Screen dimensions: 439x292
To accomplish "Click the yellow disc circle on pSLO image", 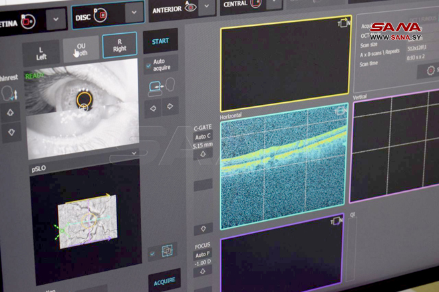I will pyautogui.click(x=89, y=220).
